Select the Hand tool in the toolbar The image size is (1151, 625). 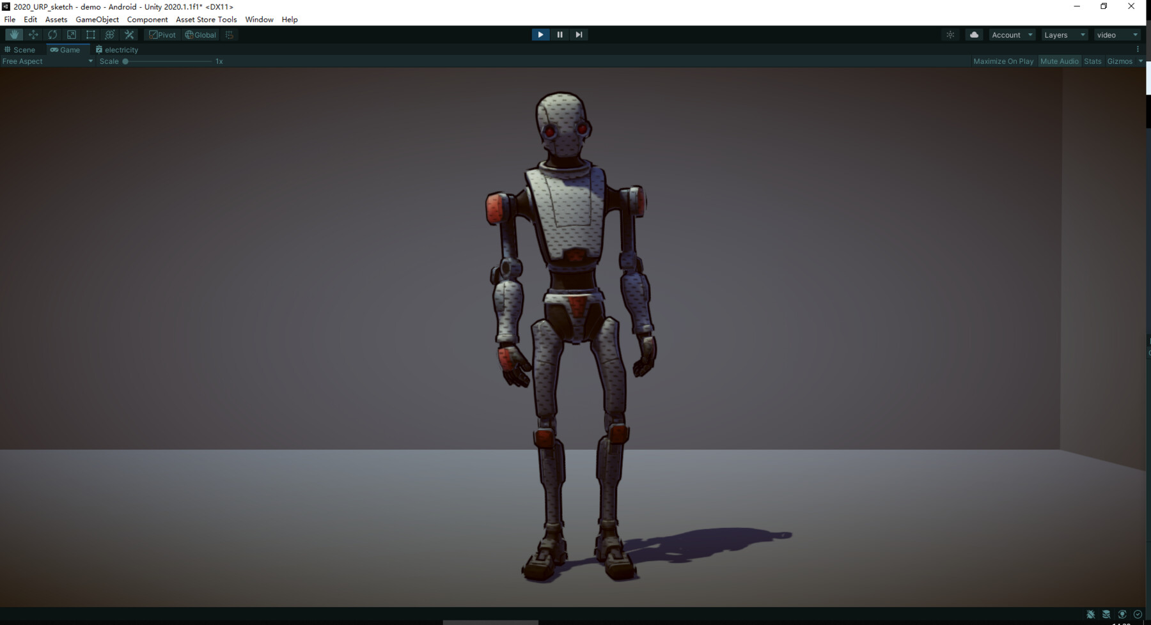pos(13,35)
